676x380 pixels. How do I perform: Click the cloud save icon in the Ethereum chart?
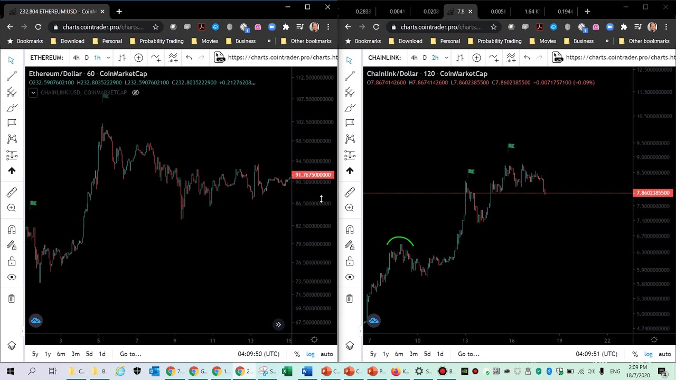(35, 320)
